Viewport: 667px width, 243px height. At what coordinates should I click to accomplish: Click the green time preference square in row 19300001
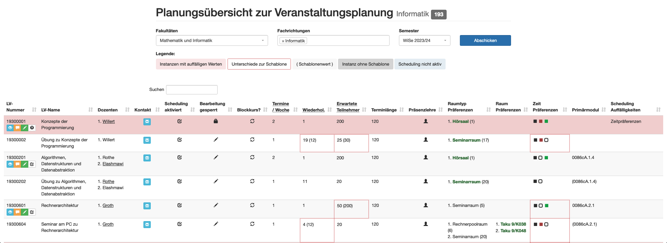tap(546, 121)
